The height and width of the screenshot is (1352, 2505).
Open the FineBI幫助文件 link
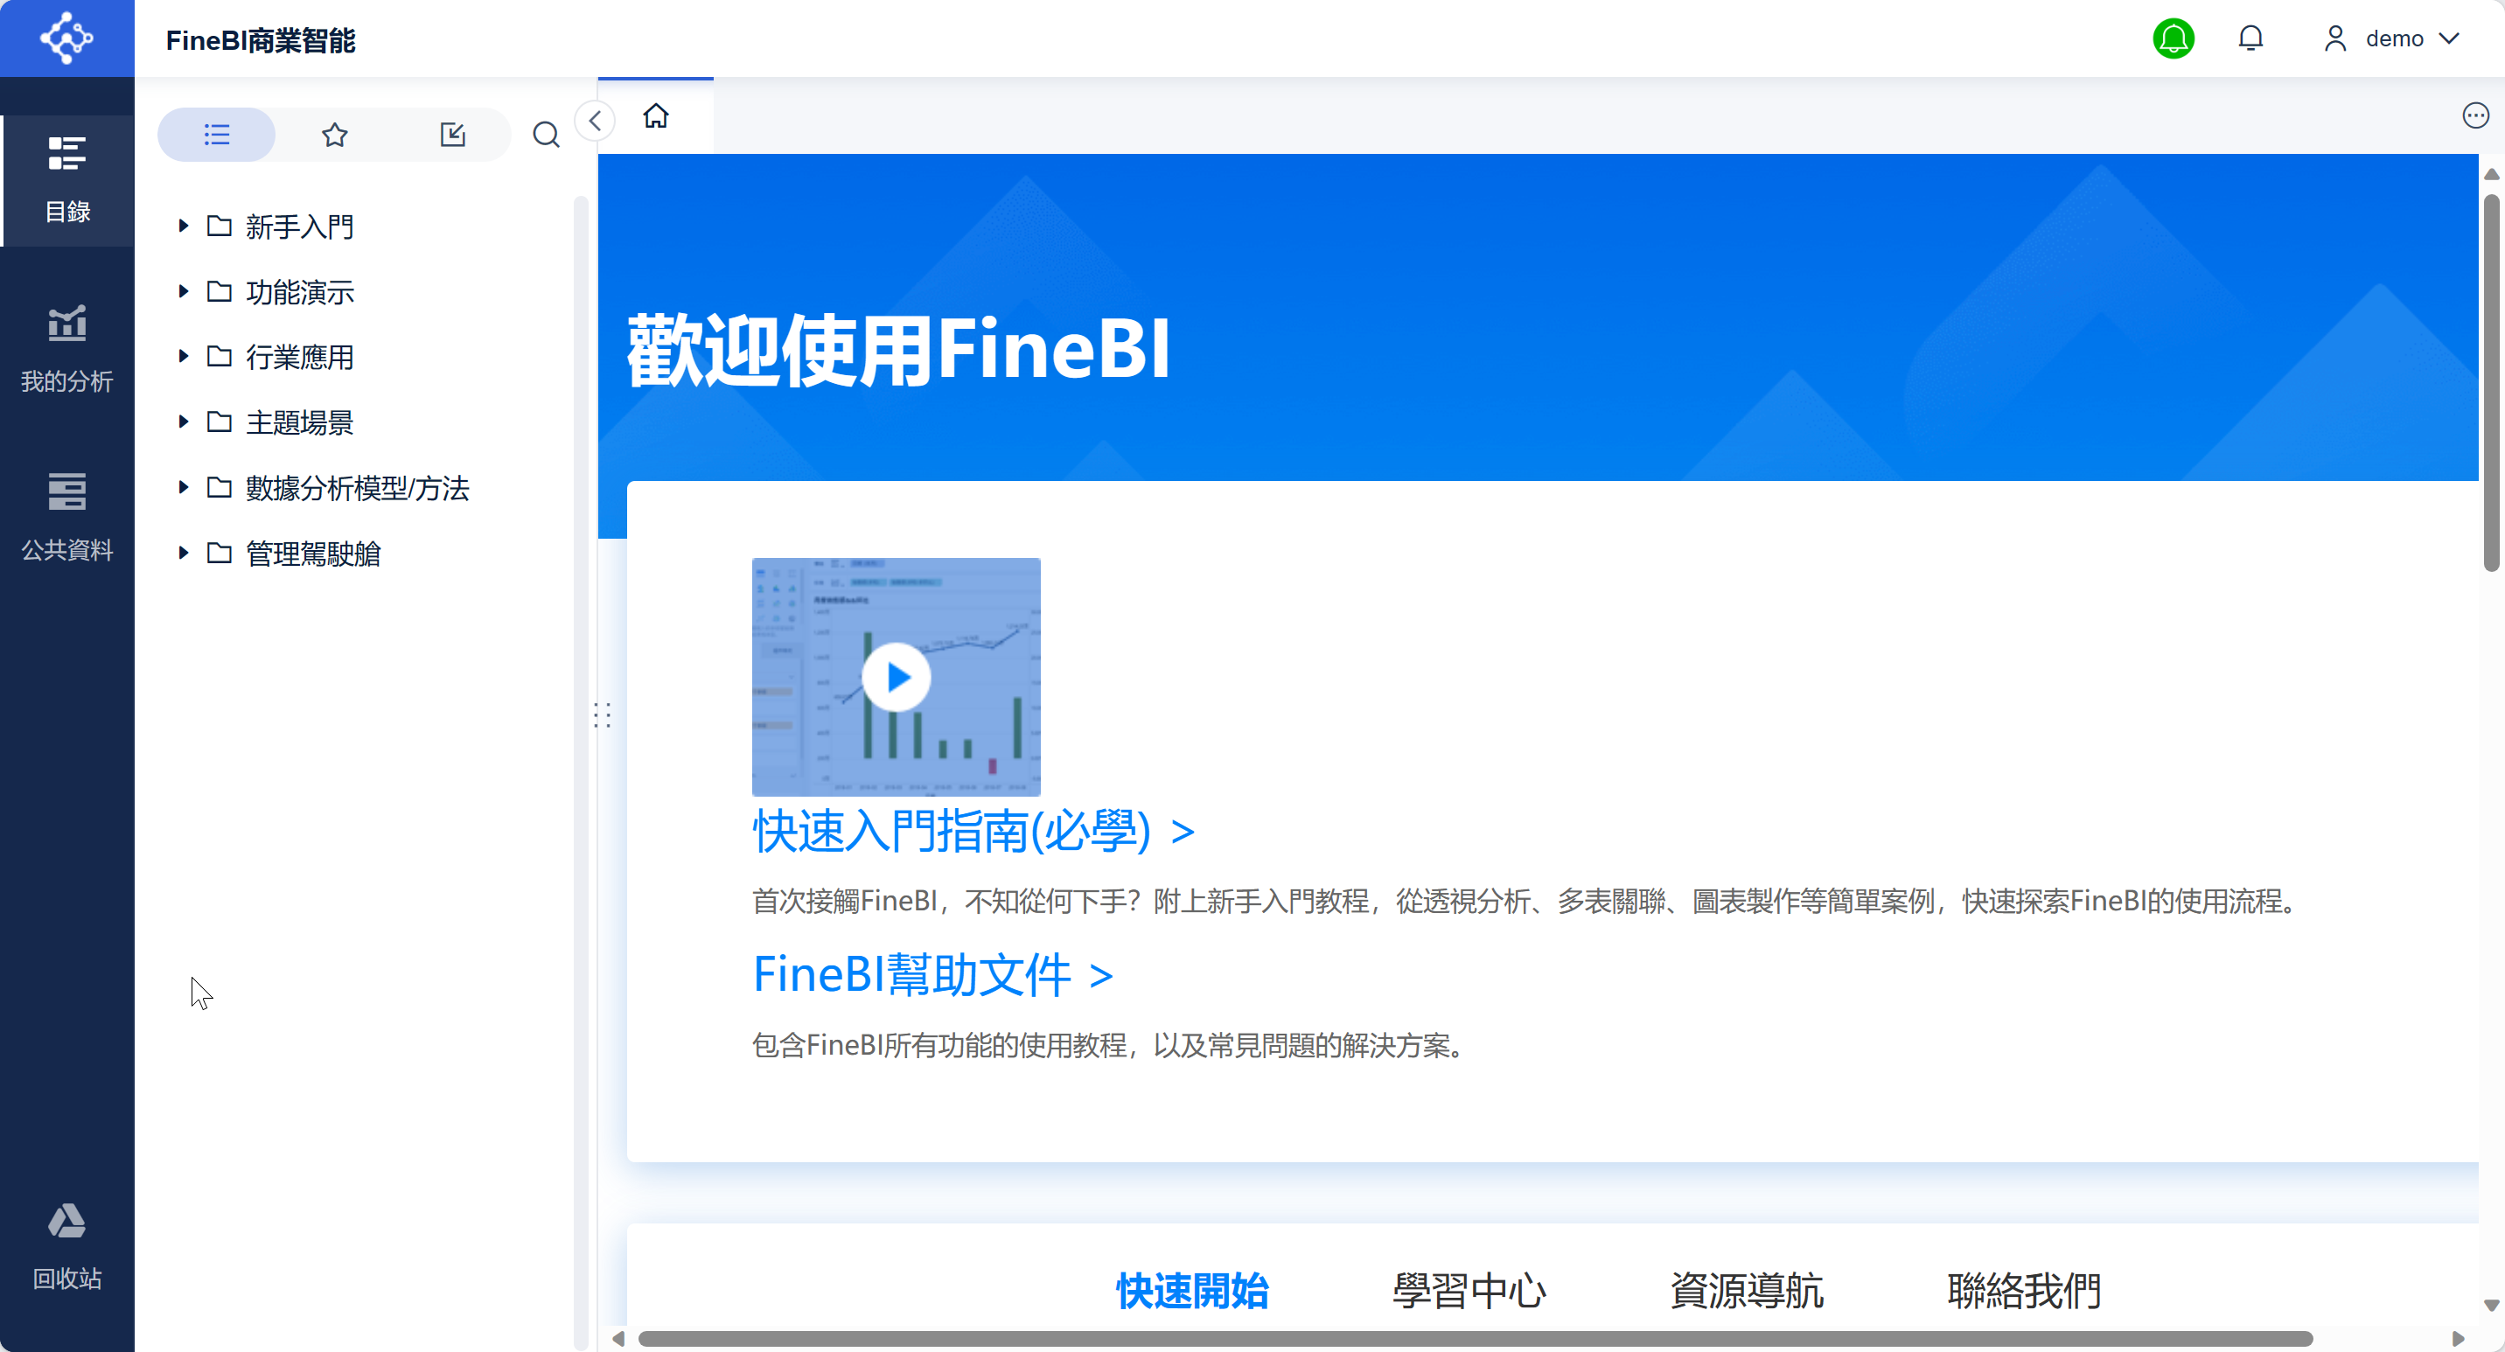tap(912, 975)
